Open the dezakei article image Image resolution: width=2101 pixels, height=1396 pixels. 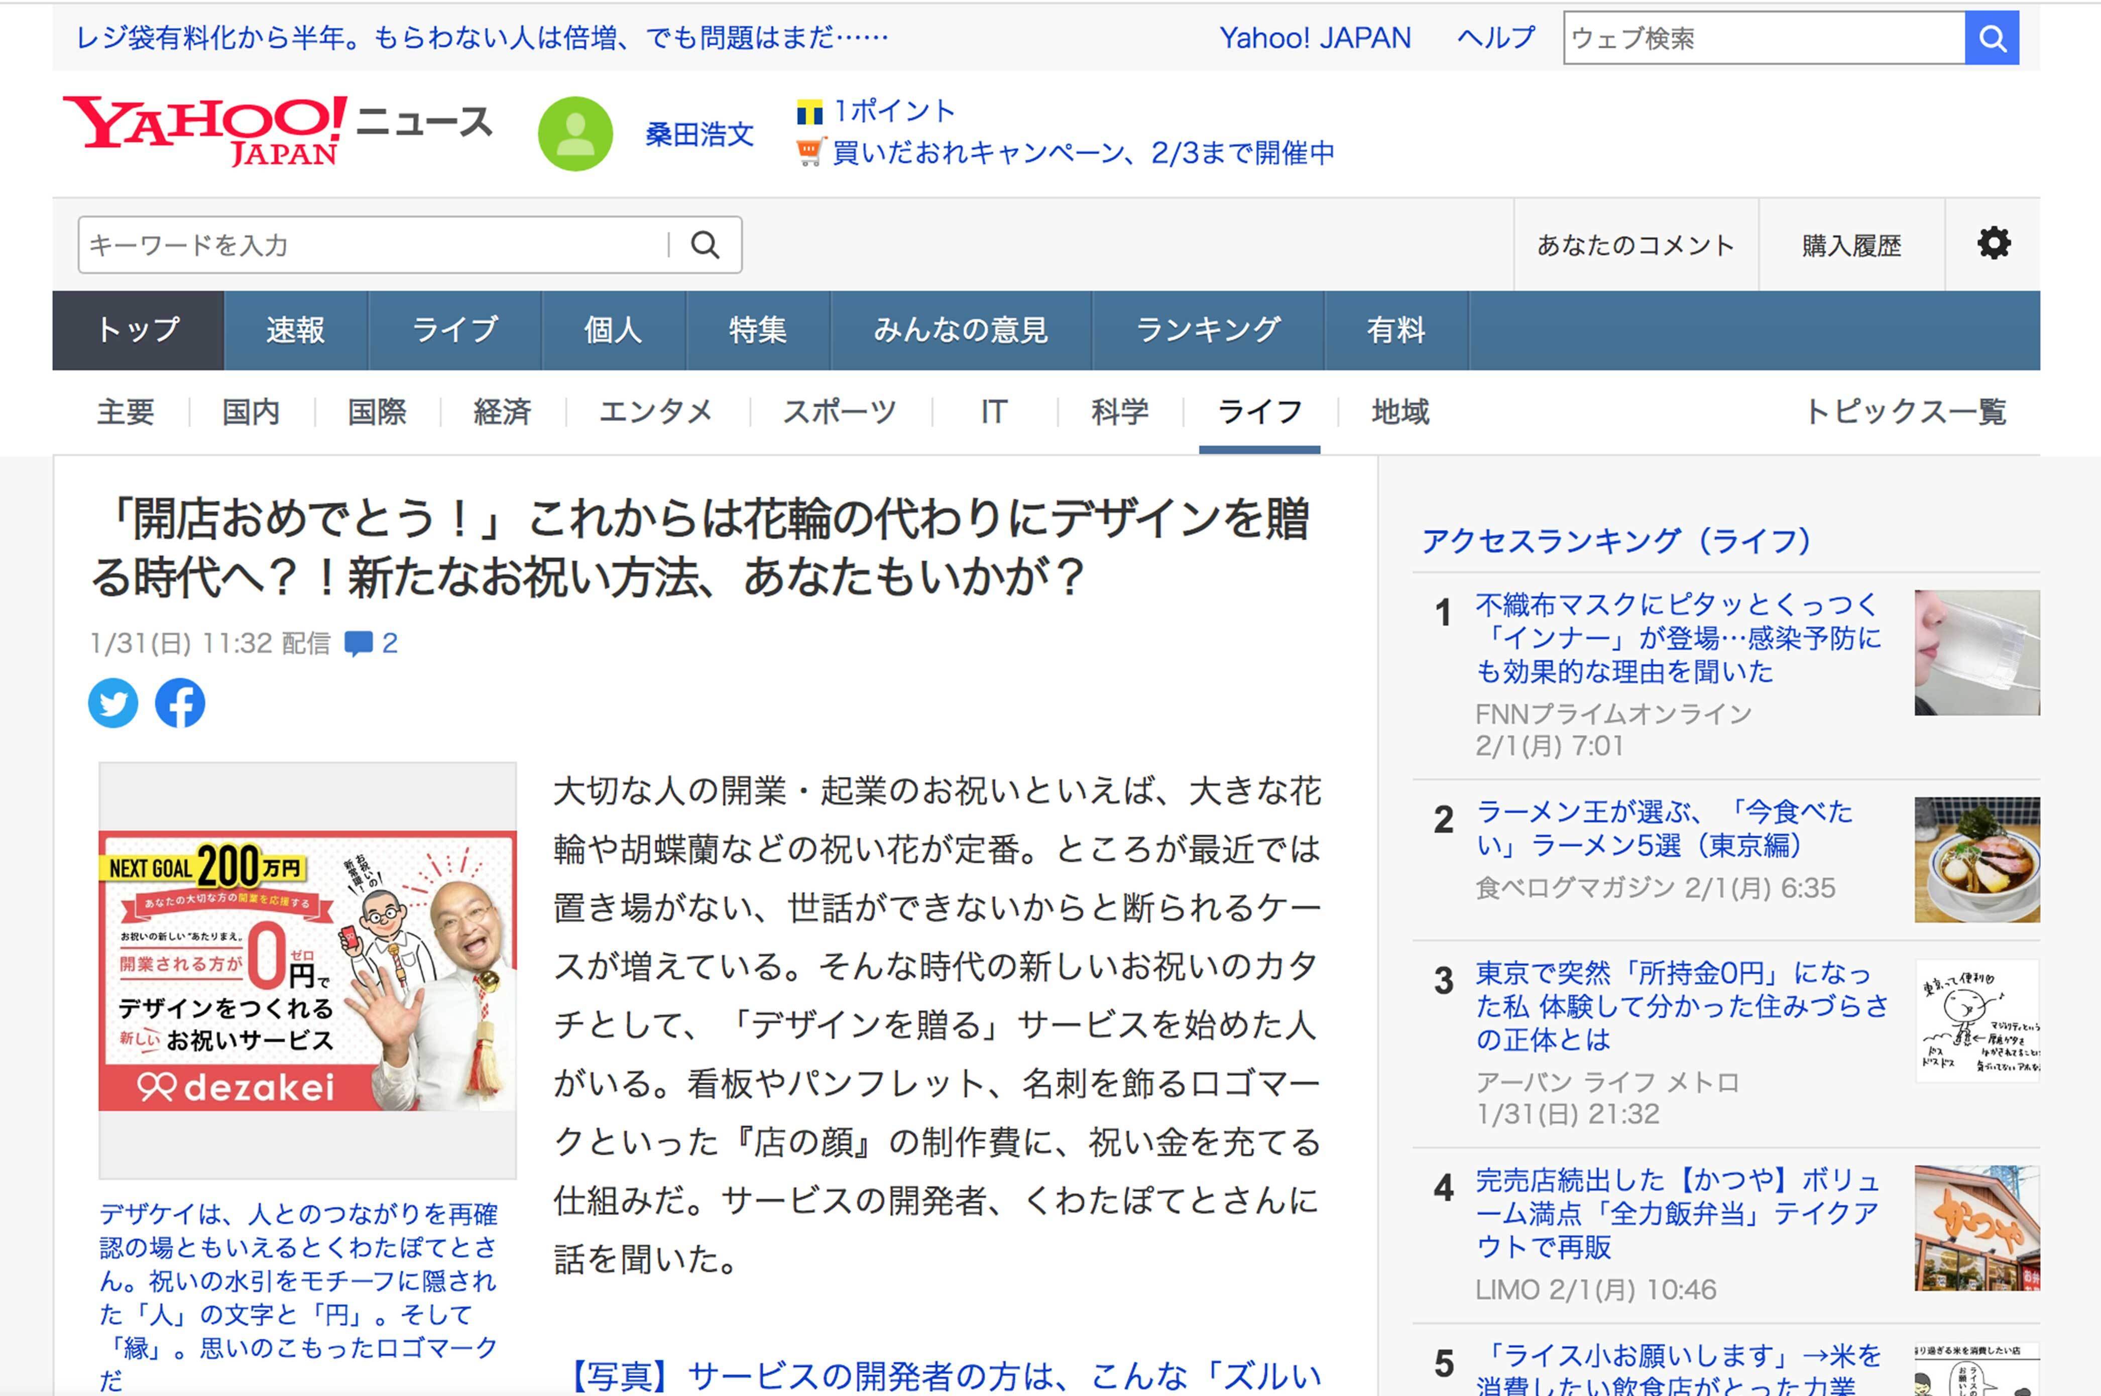pyautogui.click(x=307, y=971)
